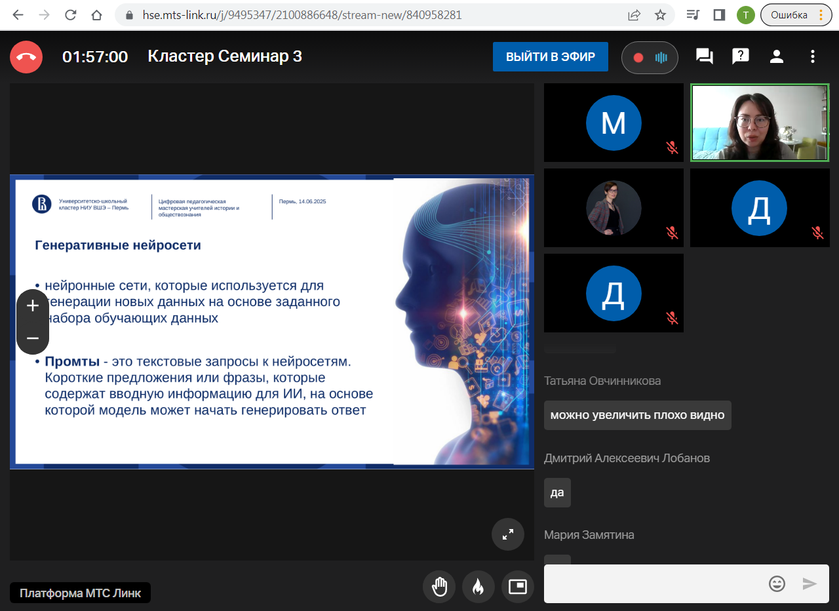Viewport: 839px width, 611px height.
Task: Zoom out on slide with minus
Action: (33, 338)
